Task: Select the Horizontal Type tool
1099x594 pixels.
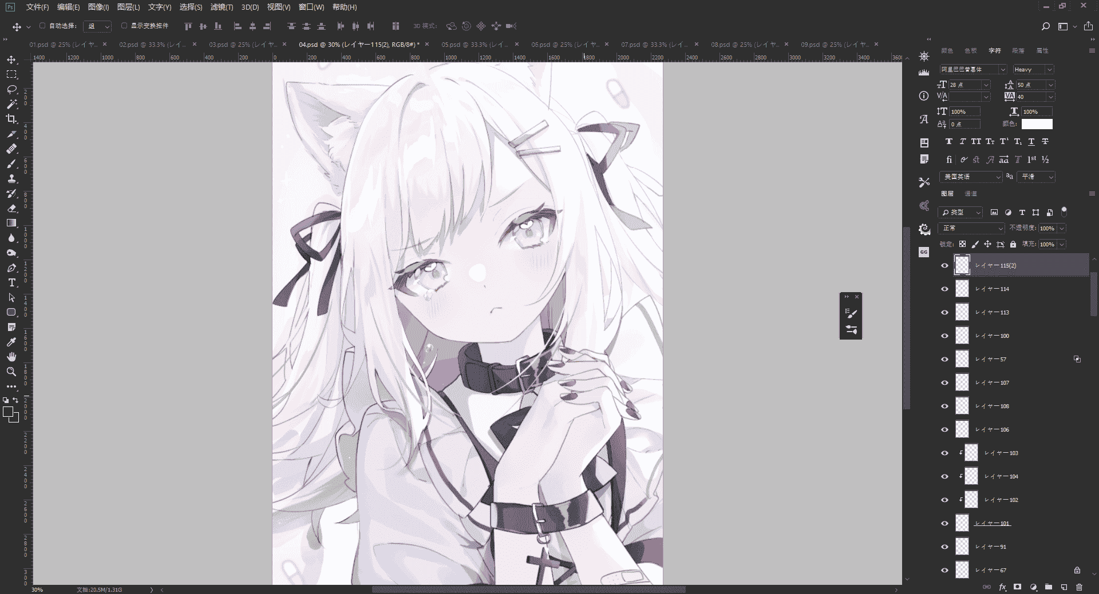Action: [x=11, y=283]
